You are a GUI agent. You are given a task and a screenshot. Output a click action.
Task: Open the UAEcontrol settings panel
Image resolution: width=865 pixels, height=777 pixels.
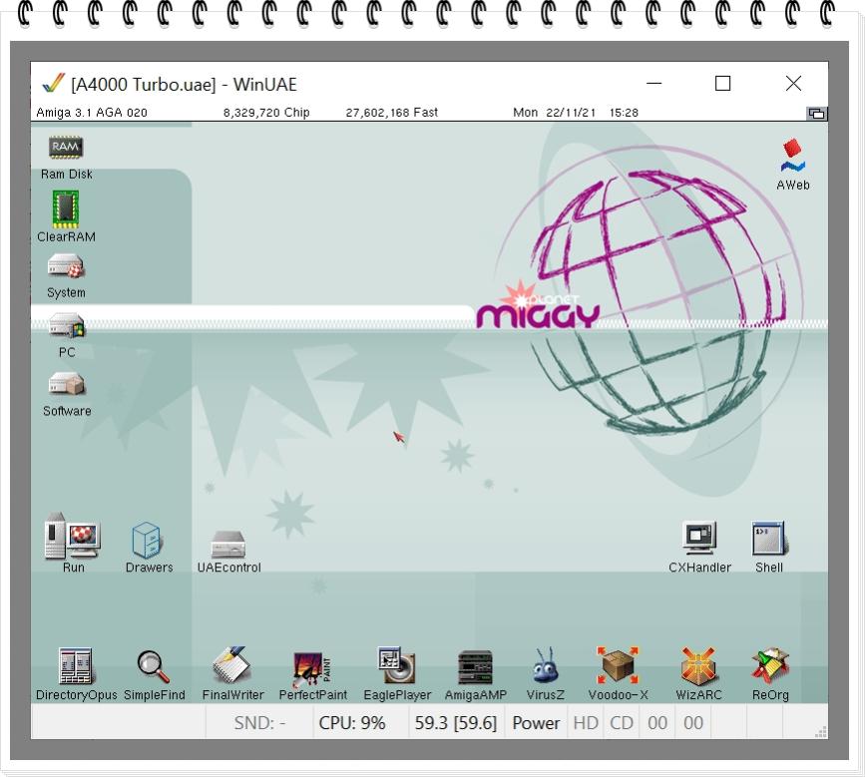pyautogui.click(x=228, y=544)
